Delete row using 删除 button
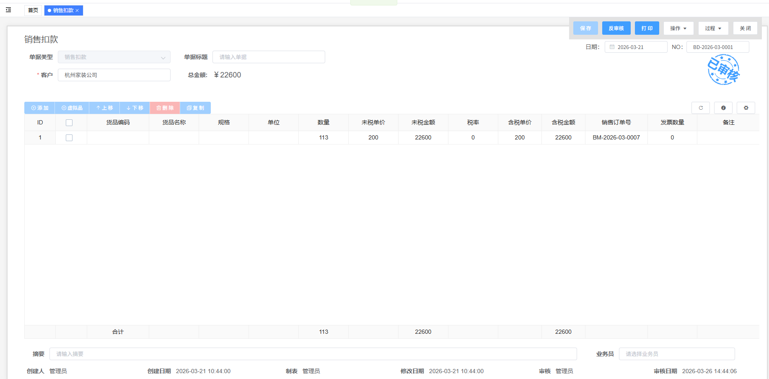 (x=165, y=108)
